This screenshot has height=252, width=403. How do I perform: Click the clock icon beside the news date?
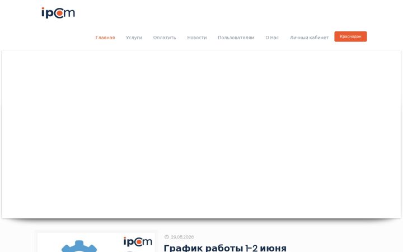click(x=167, y=237)
